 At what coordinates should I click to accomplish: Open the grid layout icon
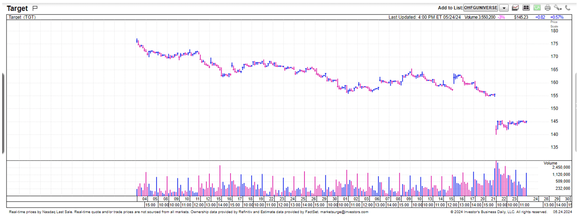(x=526, y=8)
